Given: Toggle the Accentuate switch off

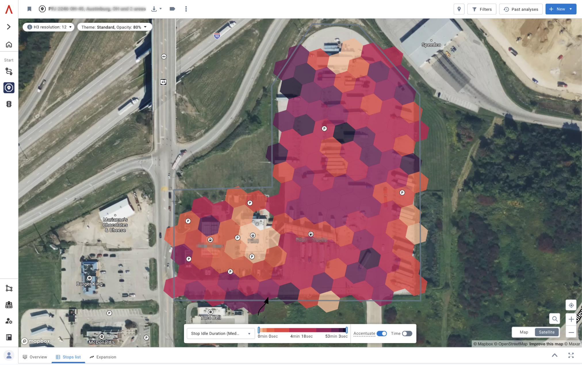Looking at the screenshot, I should [382, 333].
